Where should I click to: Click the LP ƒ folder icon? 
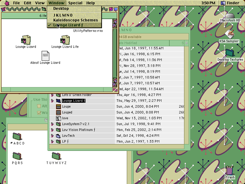pyautogui.click(x=58, y=141)
